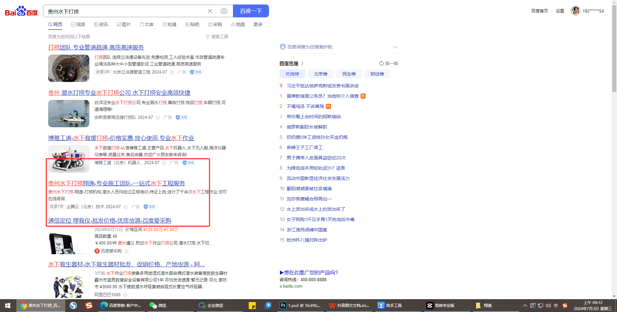Open the 更多 search categories menu
This screenshot has height=312, width=617.
258,25
